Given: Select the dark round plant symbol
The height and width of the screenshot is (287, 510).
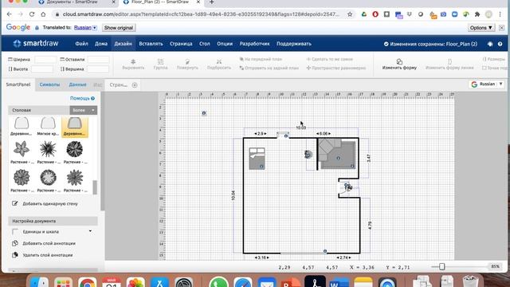Looking at the screenshot, I should tap(74, 149).
